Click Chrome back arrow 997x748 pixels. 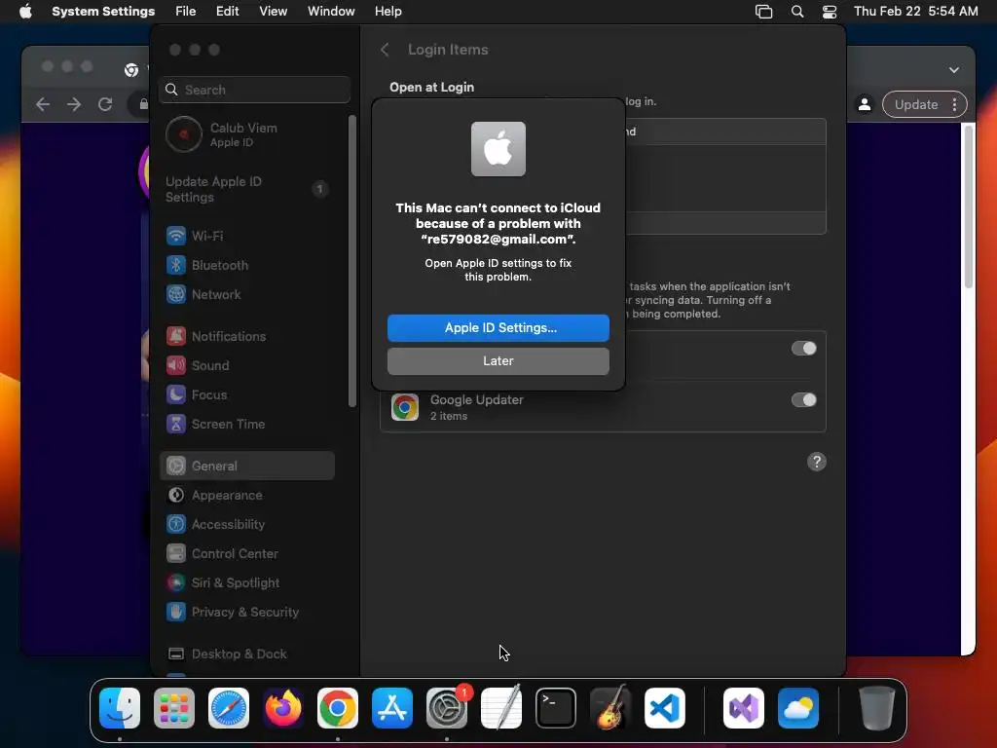coord(43,104)
